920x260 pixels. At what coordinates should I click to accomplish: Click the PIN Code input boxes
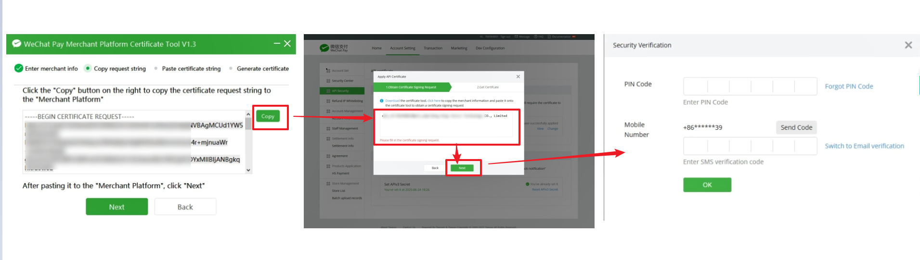(x=750, y=87)
